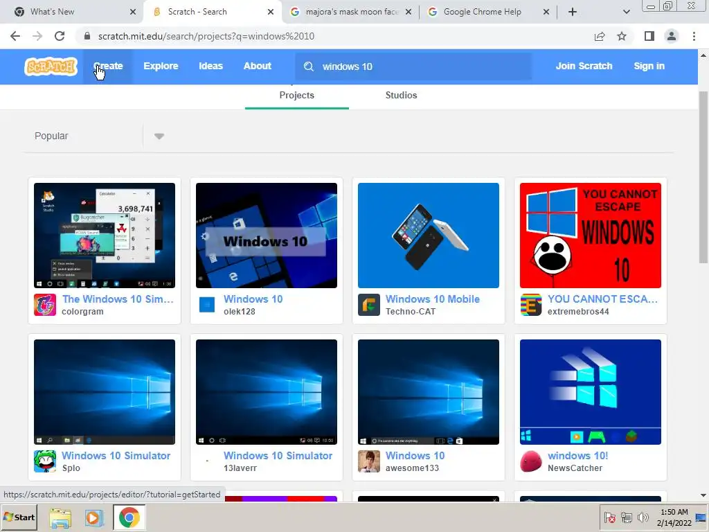Click the browser address bar URL
709x532 pixels.
[206, 36]
